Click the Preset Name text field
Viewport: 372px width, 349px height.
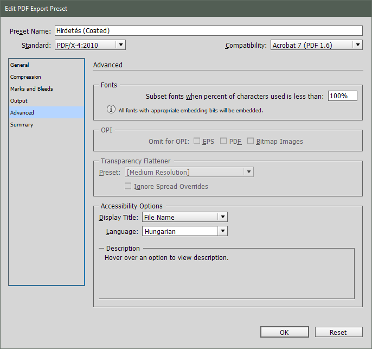click(x=208, y=31)
